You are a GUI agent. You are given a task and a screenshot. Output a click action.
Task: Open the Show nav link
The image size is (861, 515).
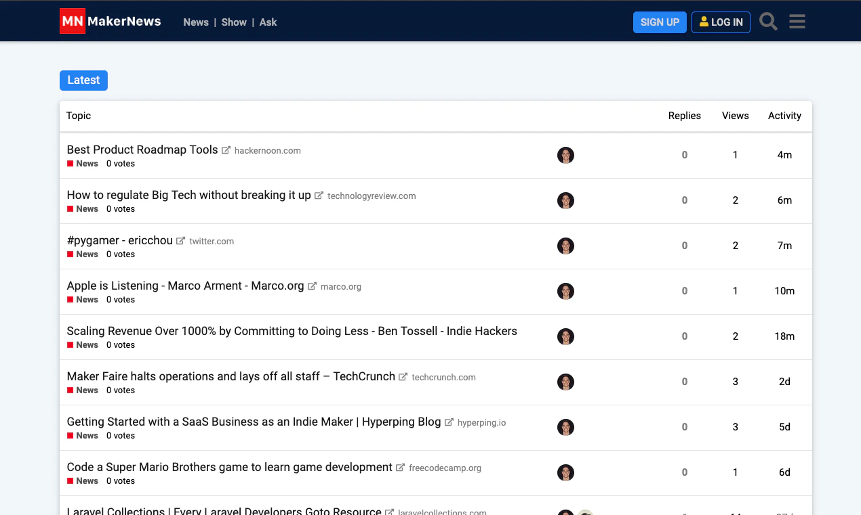(234, 22)
